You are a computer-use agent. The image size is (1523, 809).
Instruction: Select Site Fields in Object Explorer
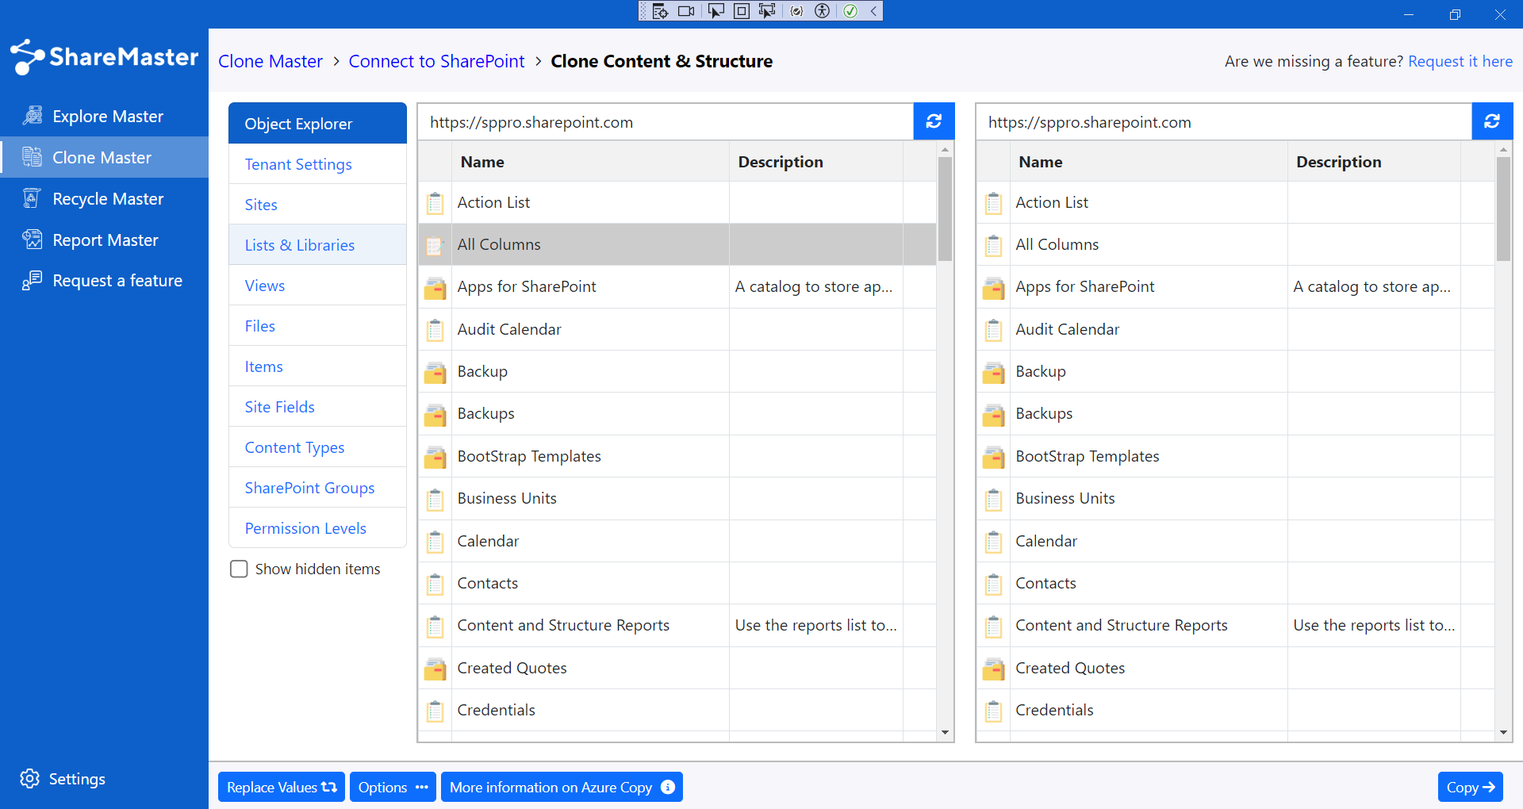[317, 407]
